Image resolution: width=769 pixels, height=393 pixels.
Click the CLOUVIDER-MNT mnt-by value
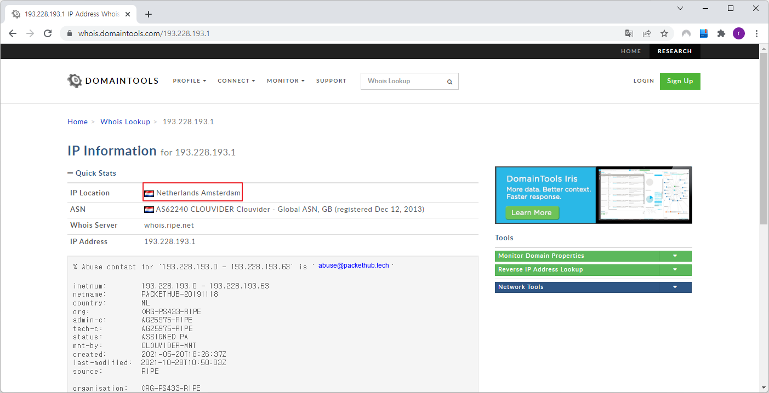click(x=169, y=346)
